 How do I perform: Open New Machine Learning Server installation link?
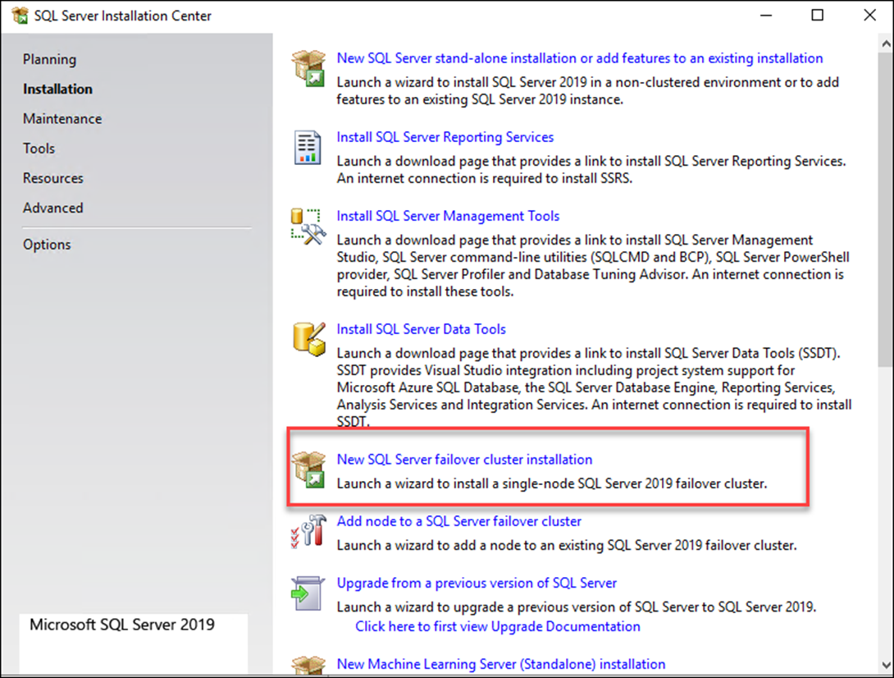501,664
